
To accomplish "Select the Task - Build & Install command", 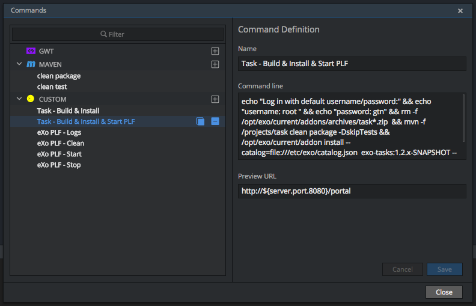I will pyautogui.click(x=68, y=111).
